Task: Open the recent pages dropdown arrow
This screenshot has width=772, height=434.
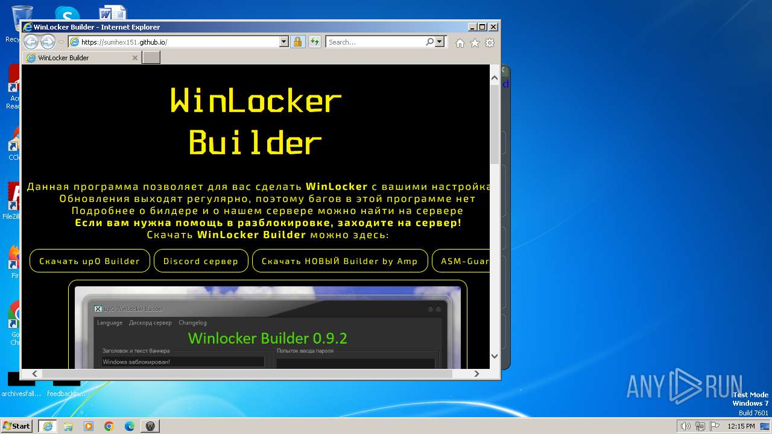Action: (61, 42)
